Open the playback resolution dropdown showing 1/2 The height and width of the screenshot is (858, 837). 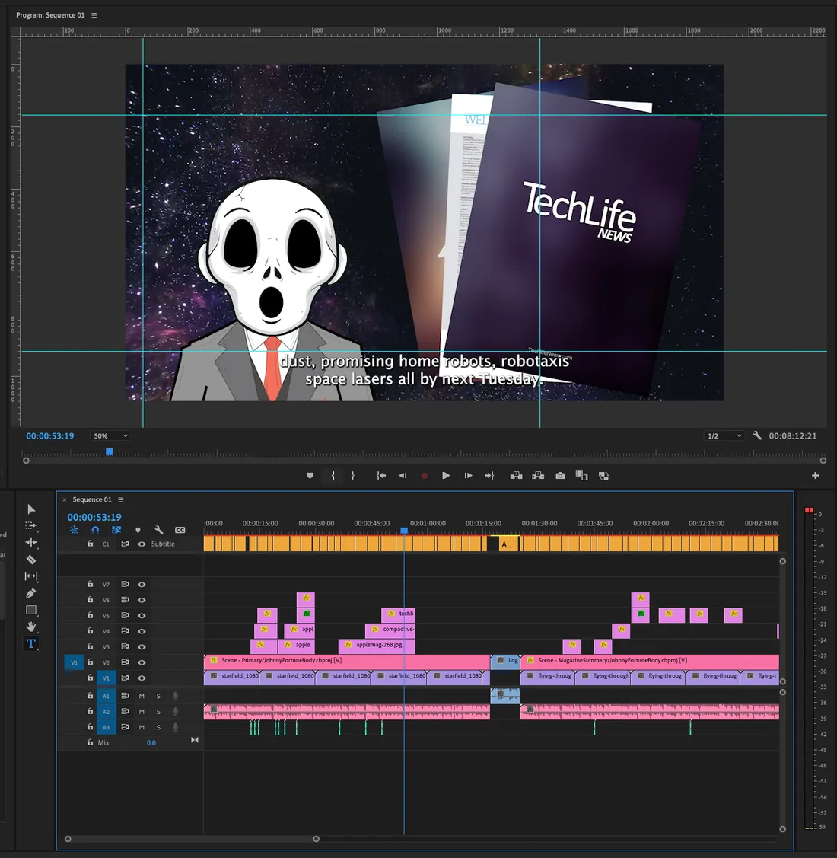(x=724, y=435)
